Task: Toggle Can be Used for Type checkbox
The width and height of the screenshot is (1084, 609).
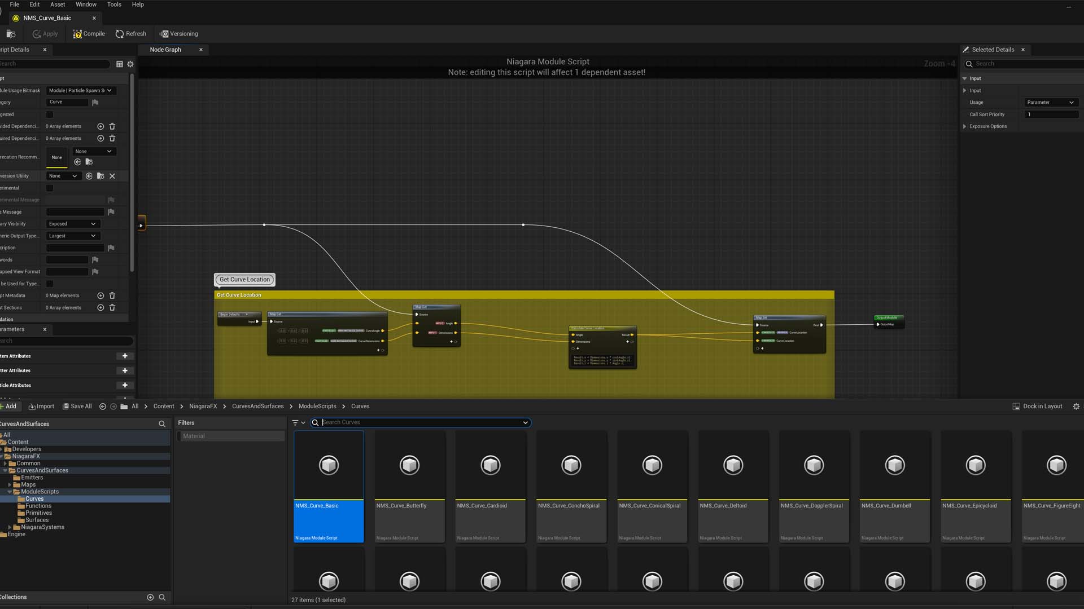Action: coord(50,284)
